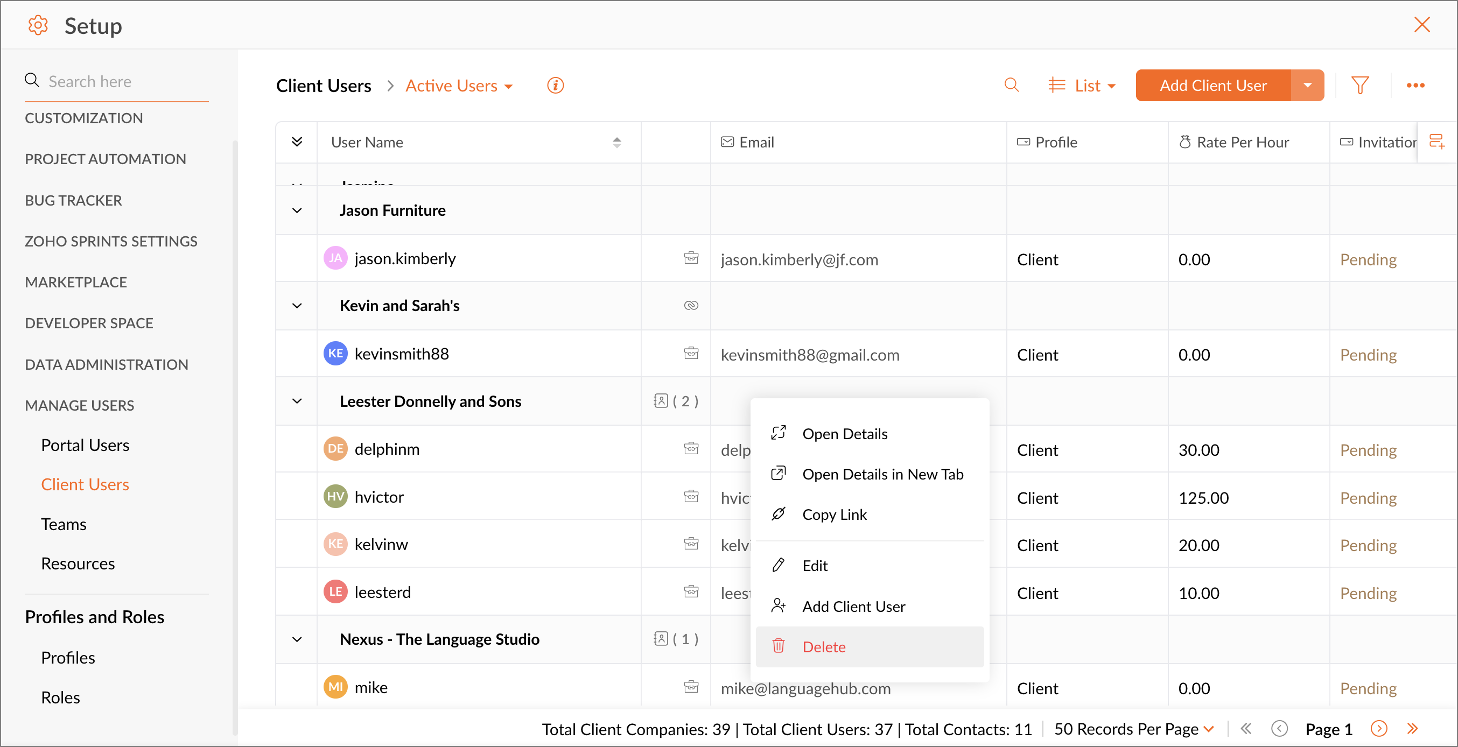Jump to last page double arrow
Screen dimensions: 1458x747
(x=1413, y=729)
